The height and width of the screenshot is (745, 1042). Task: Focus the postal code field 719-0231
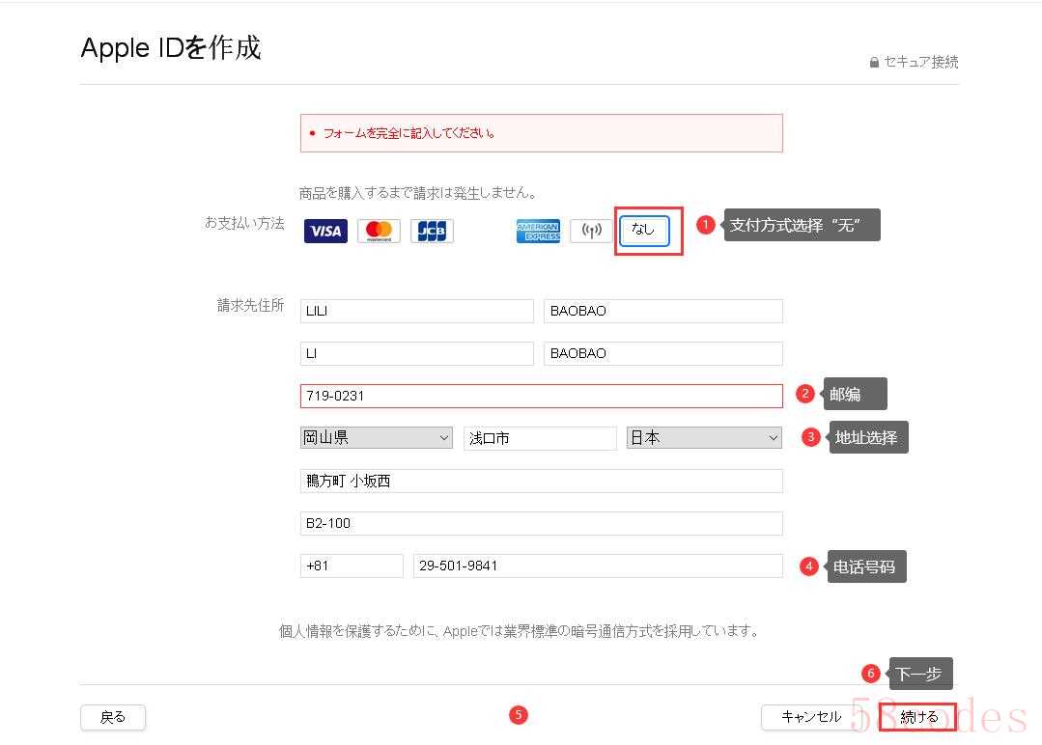pos(541,396)
